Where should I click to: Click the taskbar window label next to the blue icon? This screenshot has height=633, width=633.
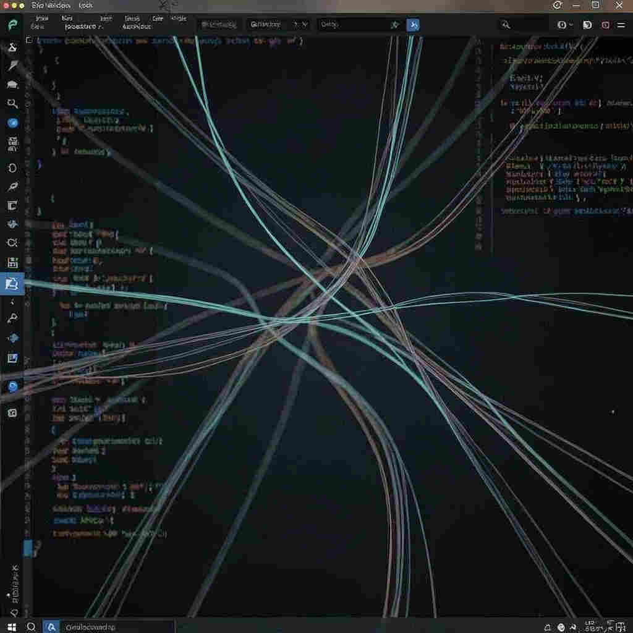coord(90,627)
